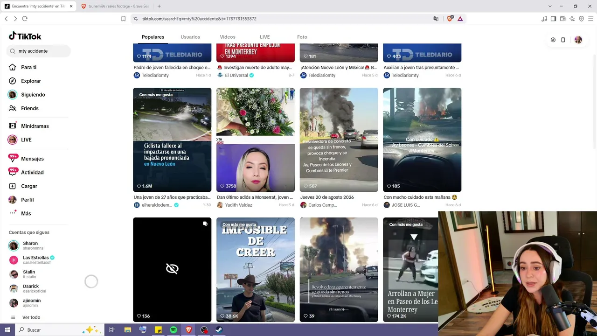The width and height of the screenshot is (597, 336).
Task: Open the Actividad notifications icon
Action: click(13, 172)
